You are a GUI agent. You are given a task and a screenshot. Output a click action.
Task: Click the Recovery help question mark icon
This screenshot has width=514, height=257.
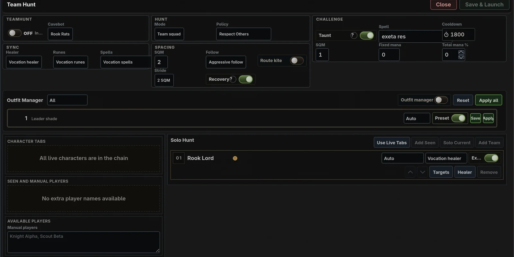(x=233, y=79)
